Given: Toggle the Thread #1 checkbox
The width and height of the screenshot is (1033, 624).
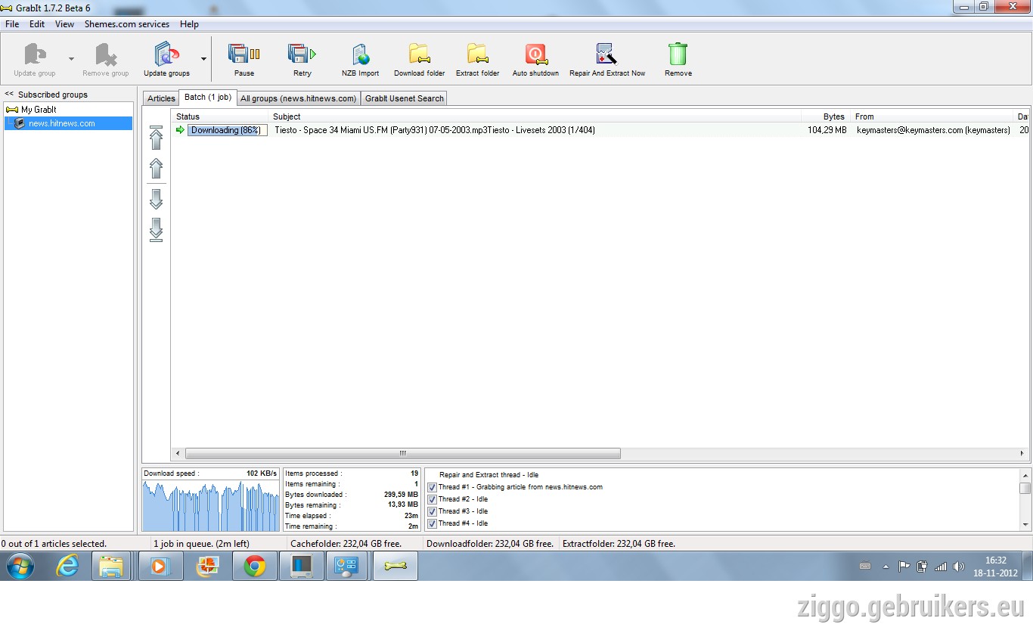Looking at the screenshot, I should (x=432, y=487).
